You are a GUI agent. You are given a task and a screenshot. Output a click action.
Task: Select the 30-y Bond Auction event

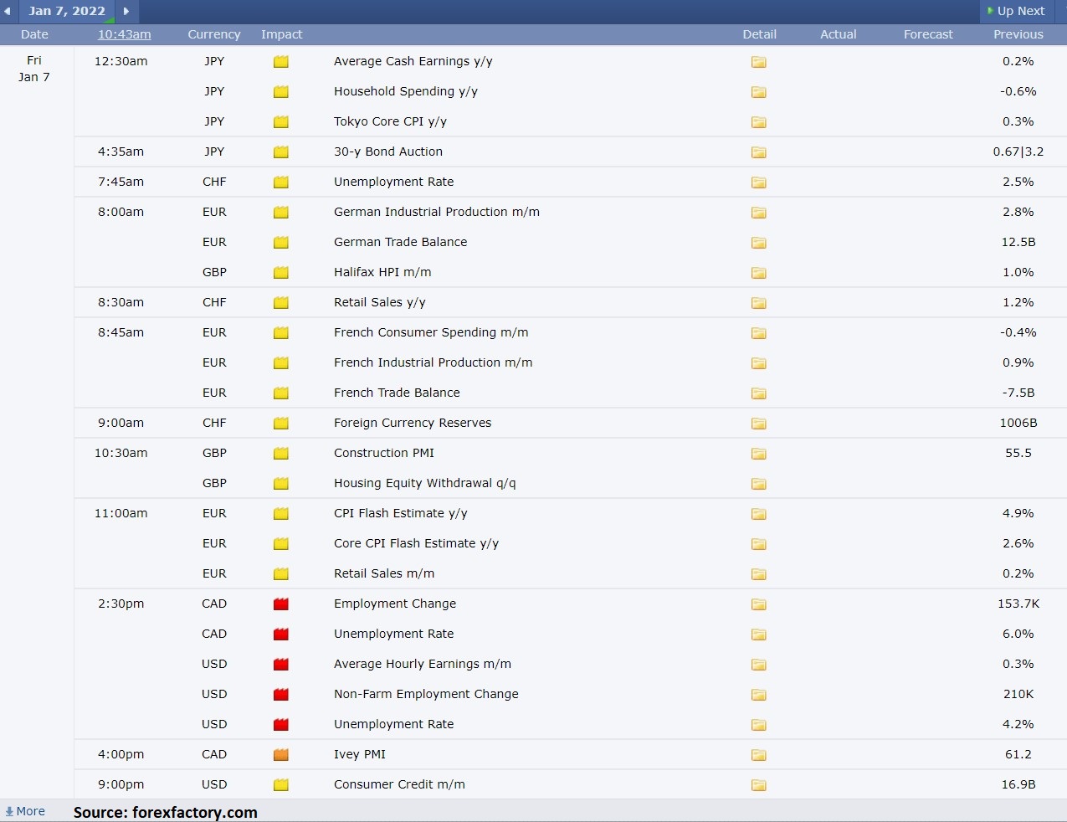tap(388, 152)
